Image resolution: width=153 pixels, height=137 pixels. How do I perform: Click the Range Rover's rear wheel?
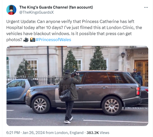point(41,104)
